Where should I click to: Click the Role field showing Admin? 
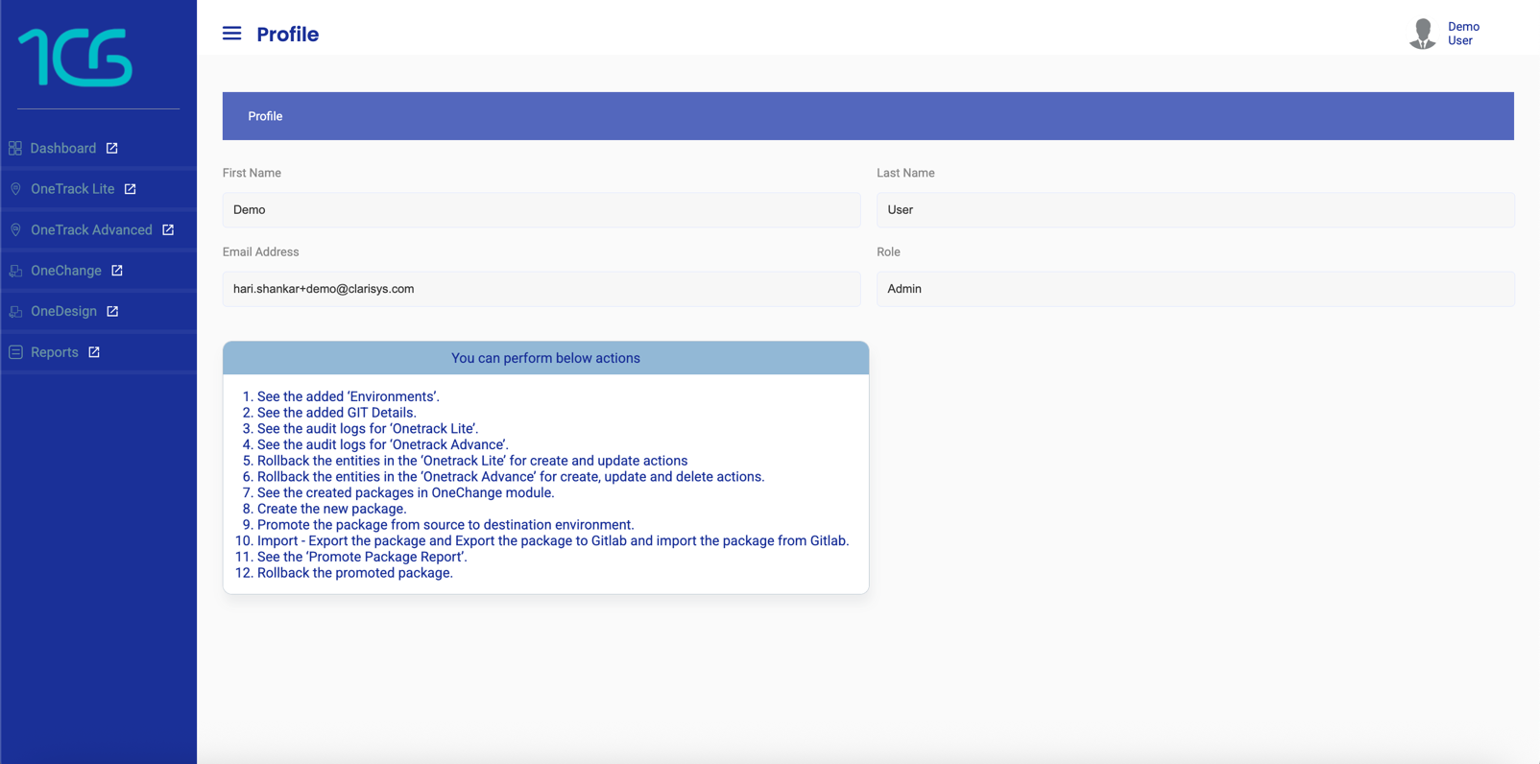[x=1195, y=289]
